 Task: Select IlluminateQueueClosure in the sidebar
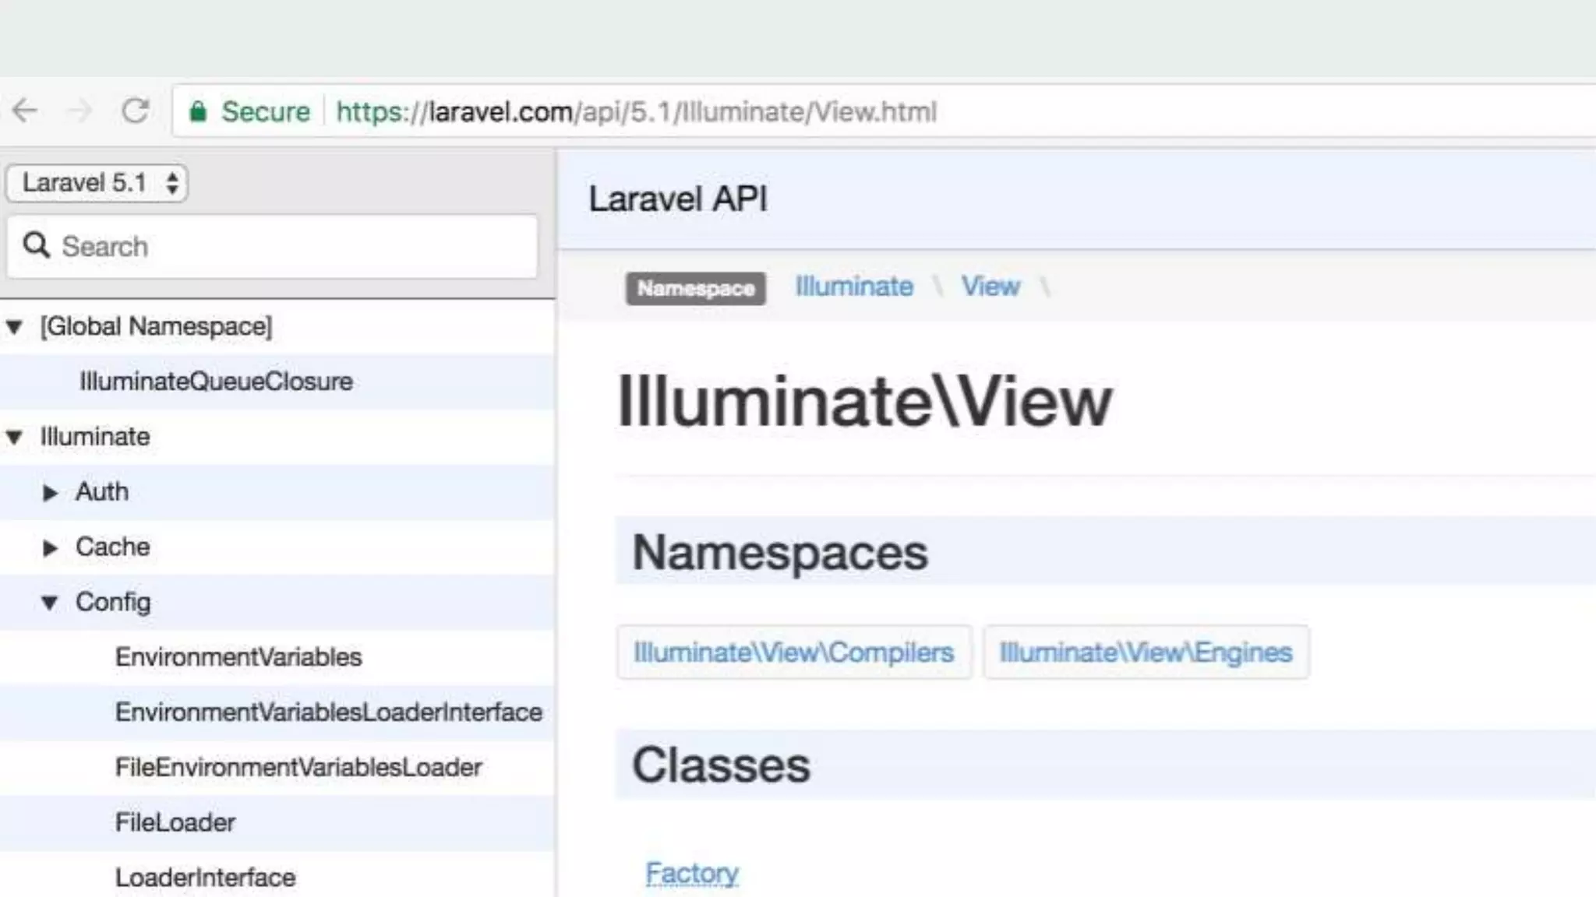click(216, 382)
